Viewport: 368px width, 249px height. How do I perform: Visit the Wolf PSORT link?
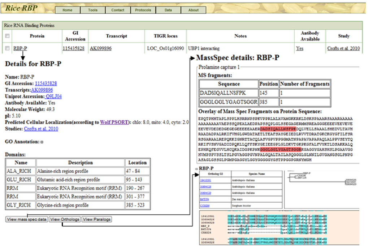coord(114,122)
